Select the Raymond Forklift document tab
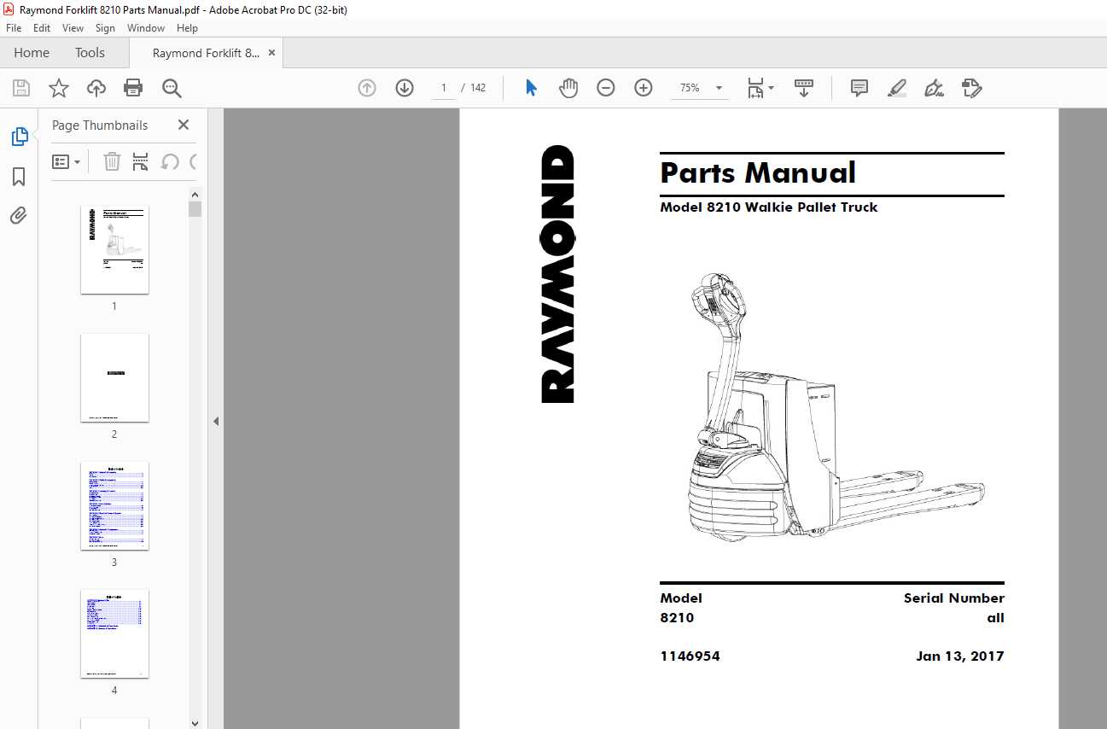Viewport: 1107px width, 729px height. pyautogui.click(x=206, y=53)
